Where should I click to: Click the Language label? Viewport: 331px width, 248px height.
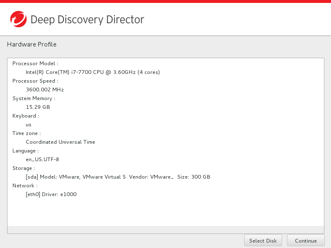(25, 151)
